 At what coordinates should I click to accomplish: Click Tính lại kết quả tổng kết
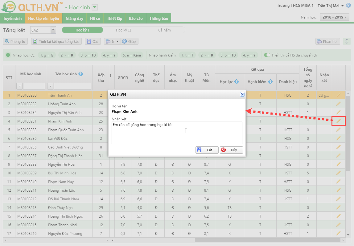[x=56, y=41]
